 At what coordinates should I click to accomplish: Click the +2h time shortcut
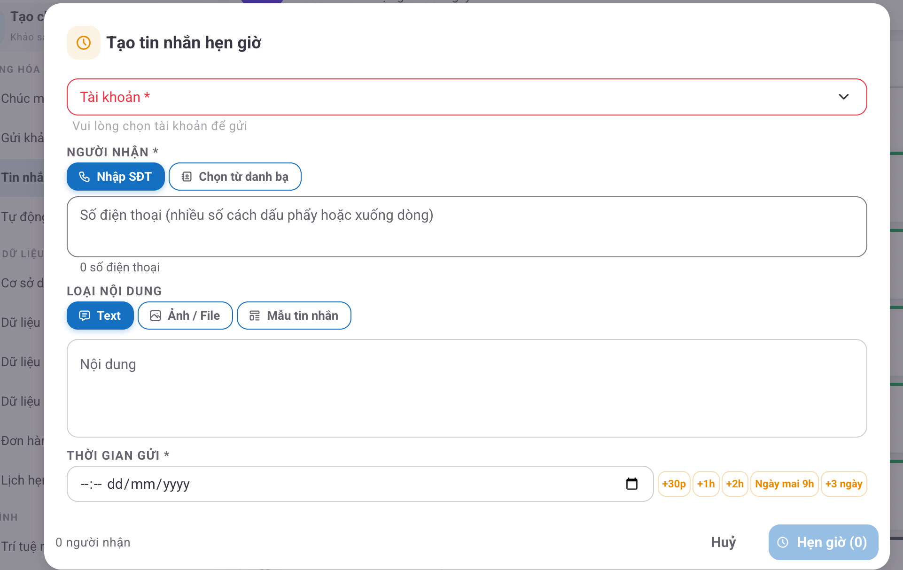click(735, 484)
